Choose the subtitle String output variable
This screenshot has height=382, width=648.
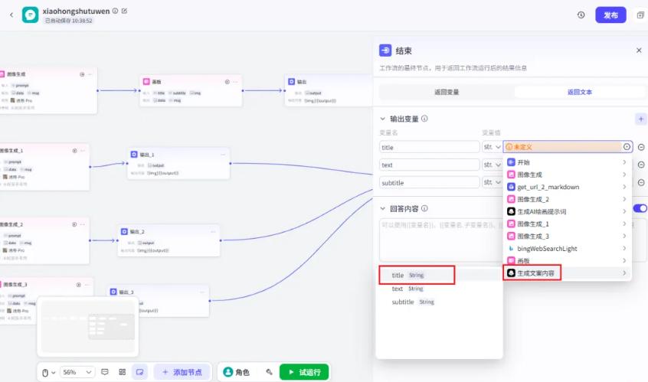[439, 302]
